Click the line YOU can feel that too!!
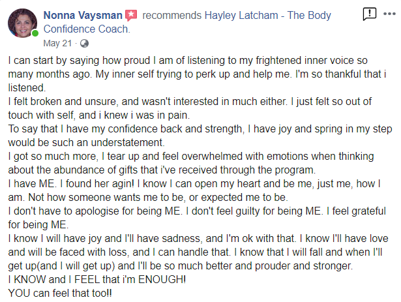 pyautogui.click(x=60, y=294)
